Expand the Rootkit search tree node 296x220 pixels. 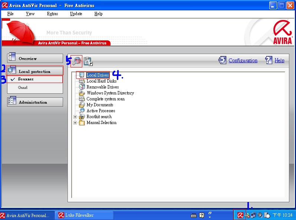click(x=75, y=117)
